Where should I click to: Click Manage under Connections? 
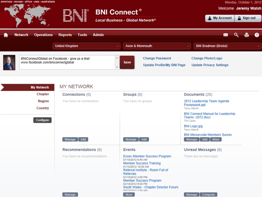coord(70,139)
